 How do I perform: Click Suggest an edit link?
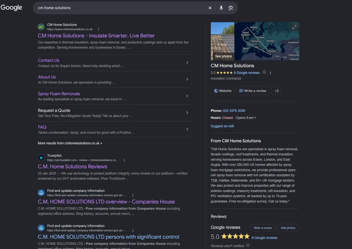tap(222, 126)
